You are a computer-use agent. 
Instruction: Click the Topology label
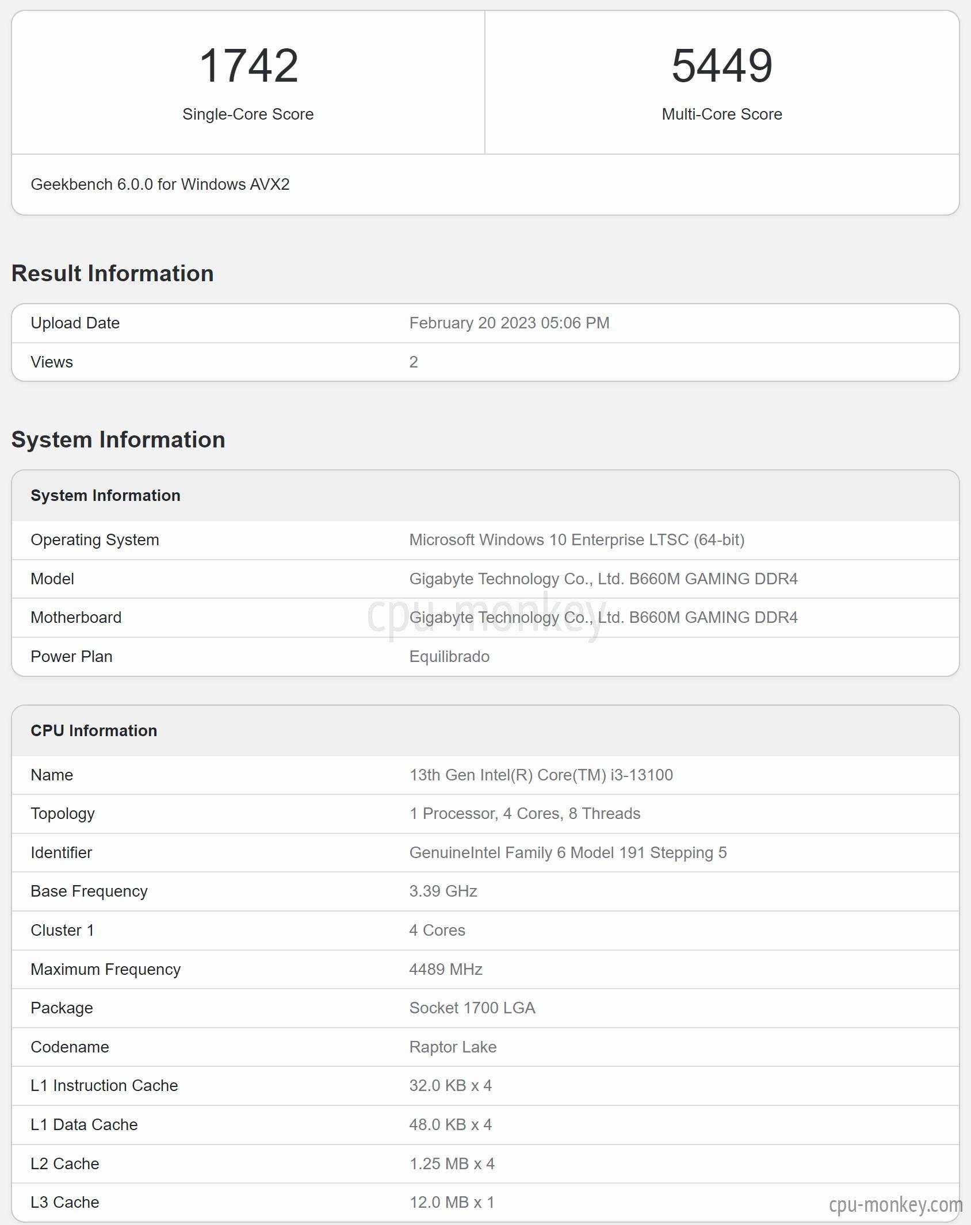coord(63,814)
